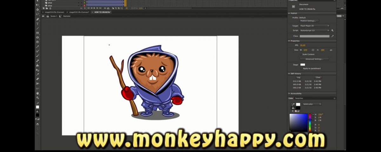Click the Class input field

tap(315, 36)
